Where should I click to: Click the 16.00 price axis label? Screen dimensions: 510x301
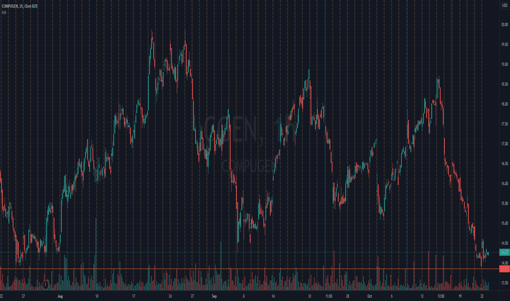505,183
